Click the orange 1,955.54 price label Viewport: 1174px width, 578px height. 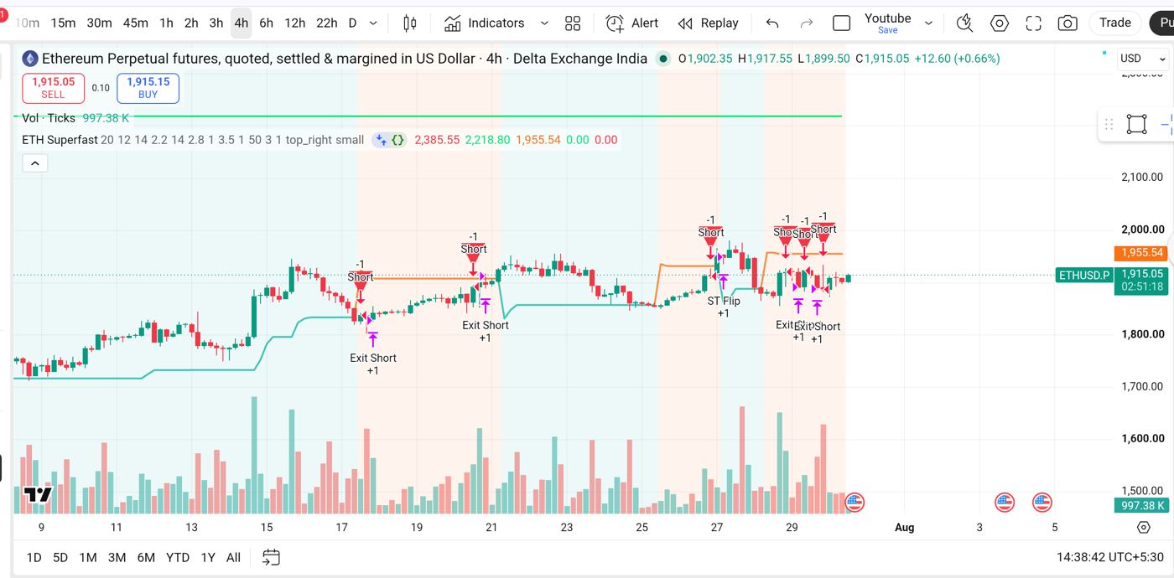pyautogui.click(x=1140, y=253)
